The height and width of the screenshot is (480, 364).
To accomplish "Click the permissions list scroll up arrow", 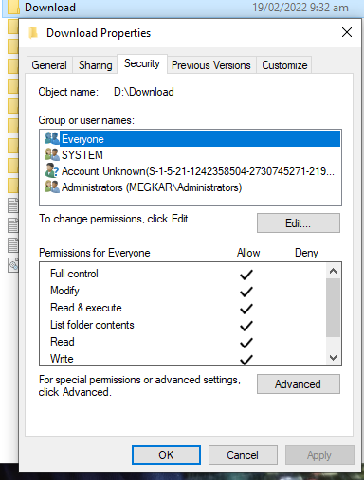I will pyautogui.click(x=333, y=271).
